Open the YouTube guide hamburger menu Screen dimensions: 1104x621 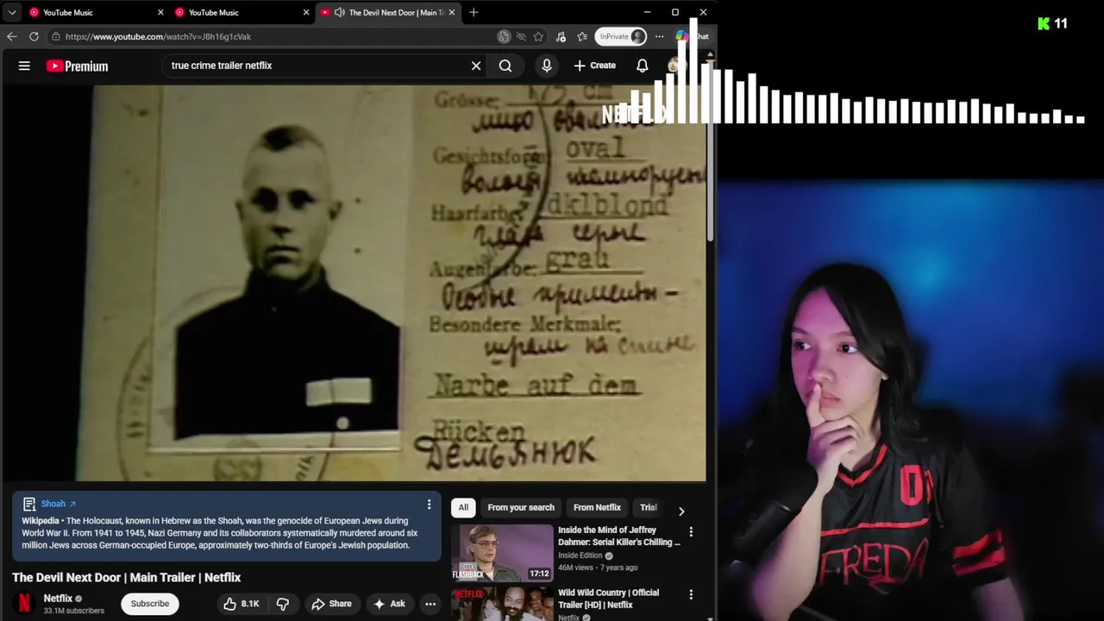click(24, 66)
